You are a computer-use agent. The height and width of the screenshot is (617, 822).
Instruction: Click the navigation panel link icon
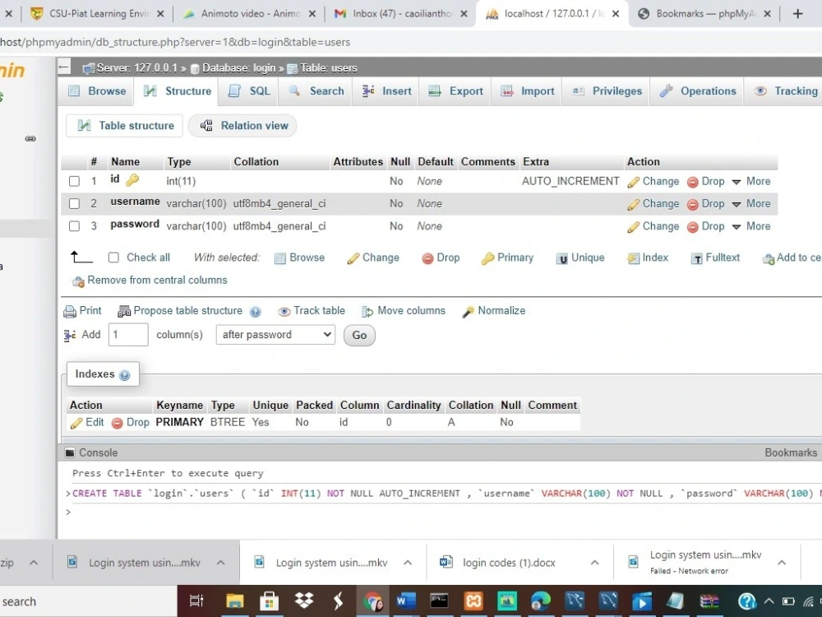point(30,138)
